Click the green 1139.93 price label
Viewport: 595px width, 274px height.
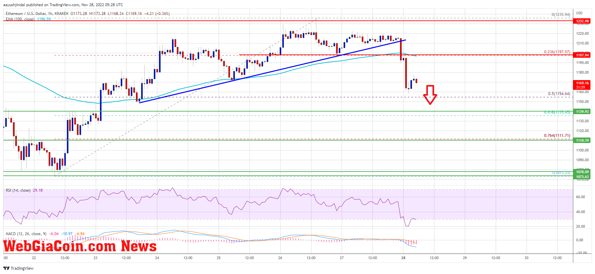pyautogui.click(x=582, y=112)
